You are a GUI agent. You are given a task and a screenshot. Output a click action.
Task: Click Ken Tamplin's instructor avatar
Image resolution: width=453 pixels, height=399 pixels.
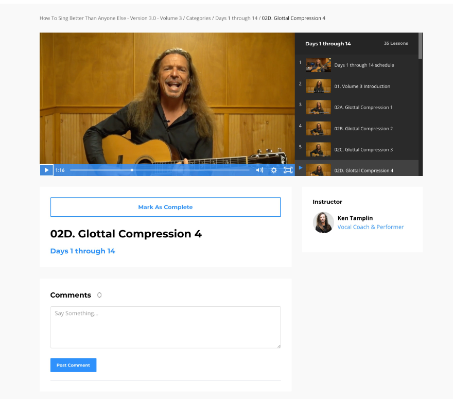323,222
